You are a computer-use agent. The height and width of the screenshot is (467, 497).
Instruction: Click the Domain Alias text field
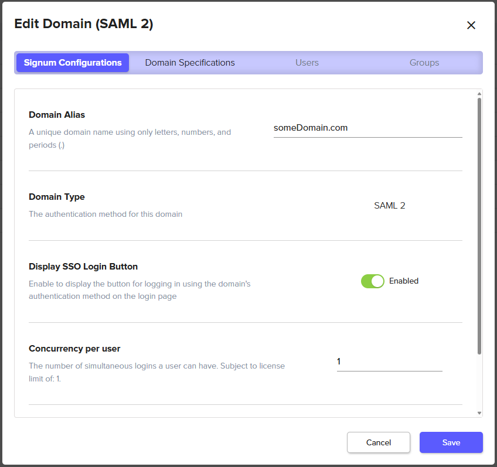coord(367,128)
